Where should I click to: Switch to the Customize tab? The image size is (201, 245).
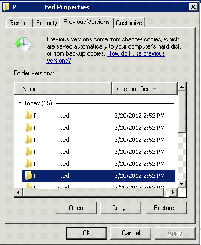[x=129, y=23]
